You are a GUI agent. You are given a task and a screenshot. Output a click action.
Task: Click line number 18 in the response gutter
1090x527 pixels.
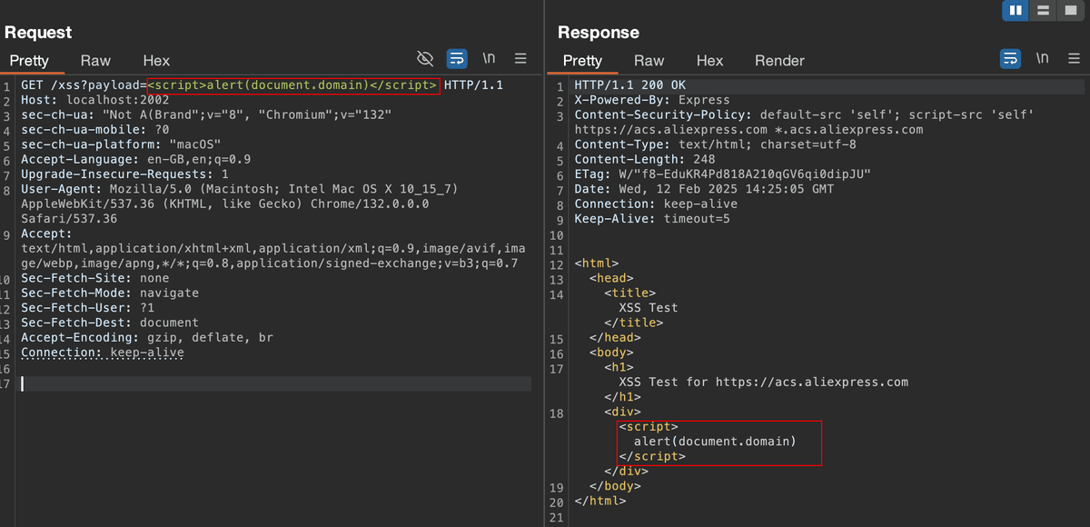coord(555,413)
